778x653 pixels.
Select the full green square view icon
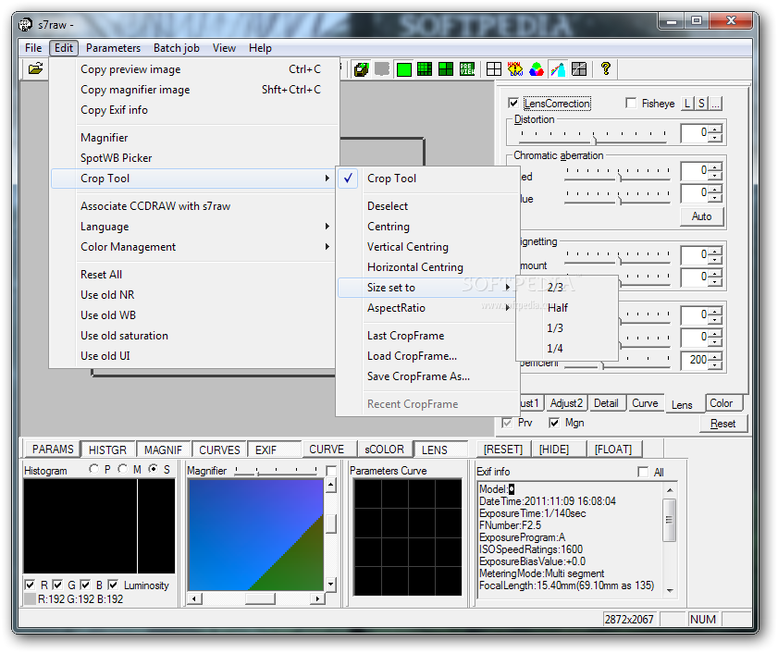[404, 69]
